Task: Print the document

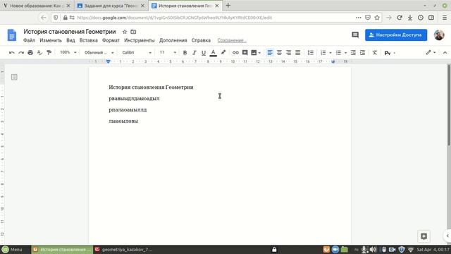Action: (x=30, y=53)
